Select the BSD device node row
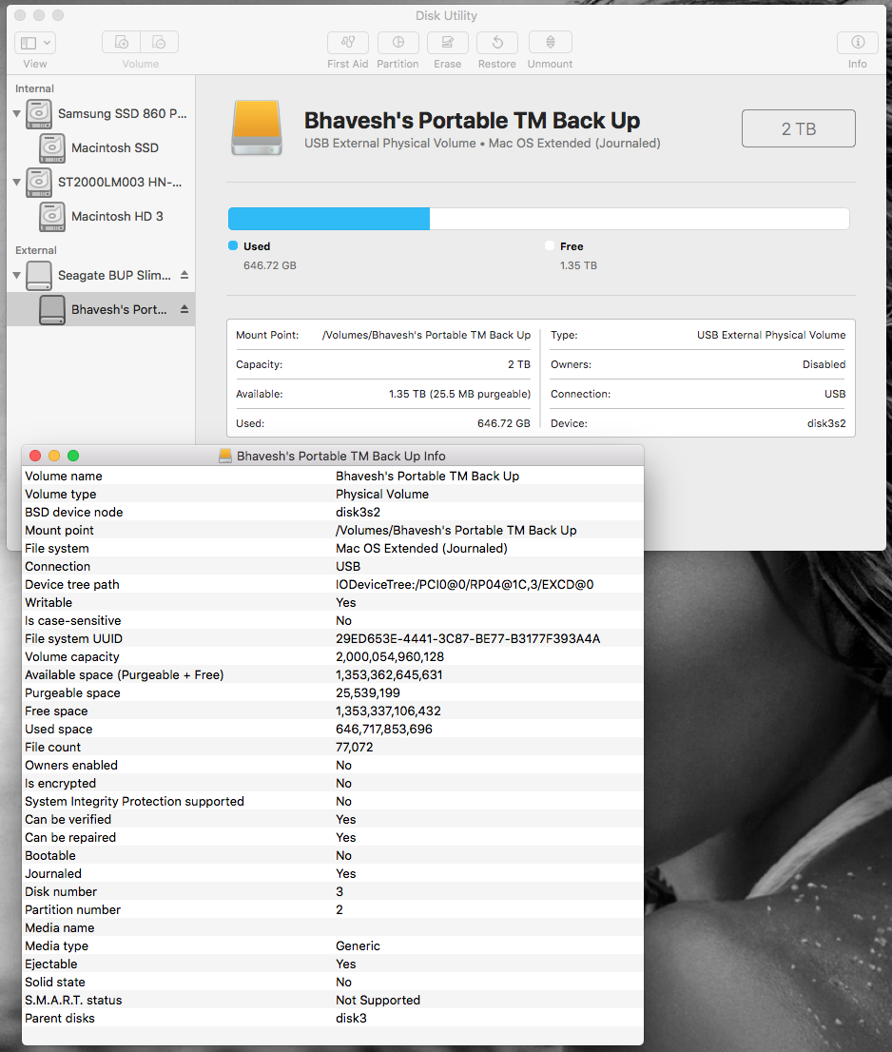 click(333, 512)
